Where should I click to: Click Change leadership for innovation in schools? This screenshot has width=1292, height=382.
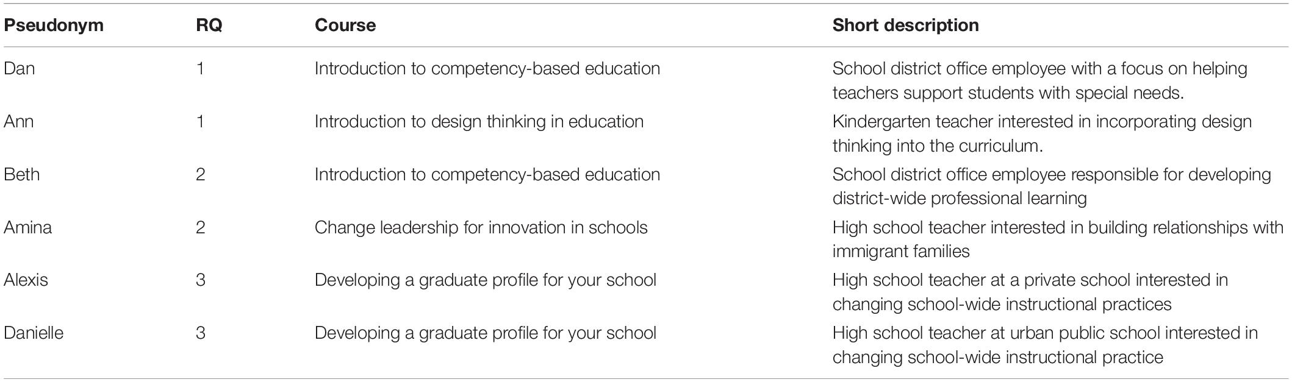tap(481, 227)
